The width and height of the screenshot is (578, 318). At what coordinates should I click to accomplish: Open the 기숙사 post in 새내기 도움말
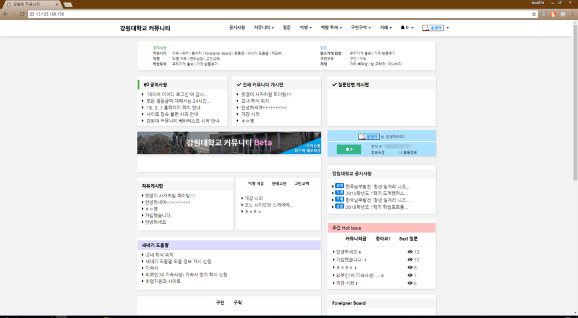(x=151, y=268)
